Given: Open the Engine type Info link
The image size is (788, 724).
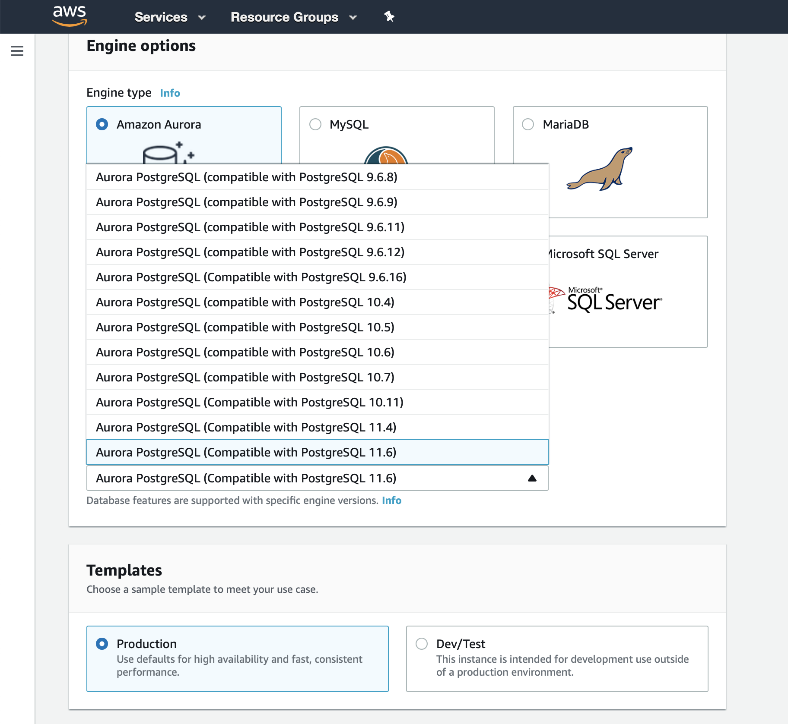Looking at the screenshot, I should pos(170,93).
